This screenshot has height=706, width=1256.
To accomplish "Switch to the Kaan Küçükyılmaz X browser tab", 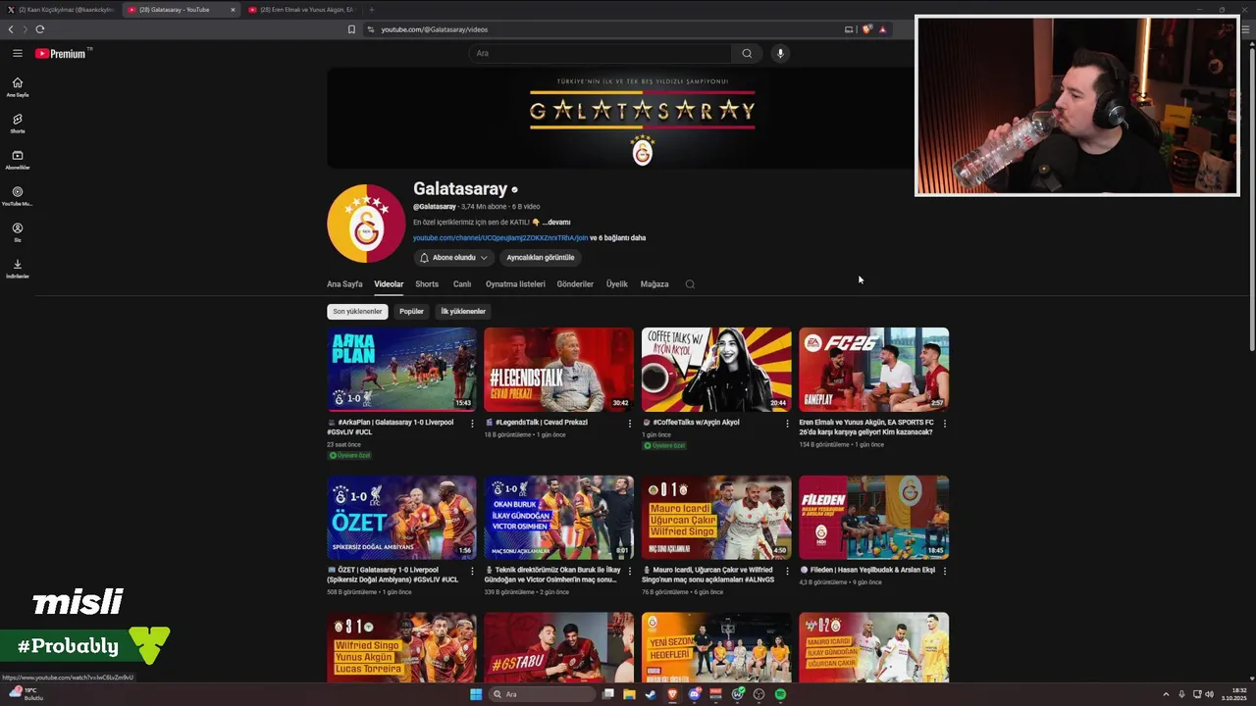I will [x=61, y=10].
